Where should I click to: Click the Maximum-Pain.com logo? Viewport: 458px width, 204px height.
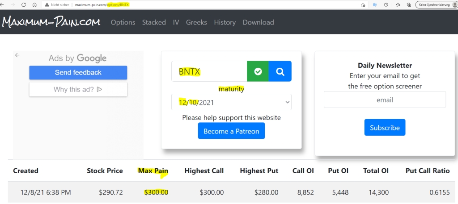(x=51, y=22)
